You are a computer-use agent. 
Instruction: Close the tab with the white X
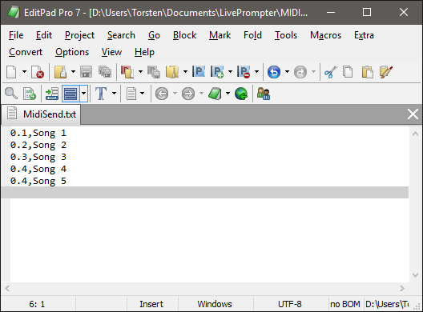[x=413, y=114]
